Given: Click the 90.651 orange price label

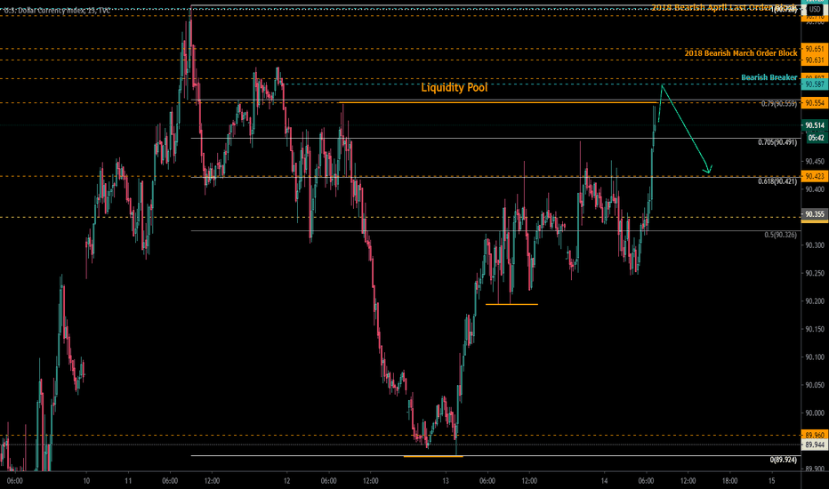Looking at the screenshot, I should coord(815,49).
